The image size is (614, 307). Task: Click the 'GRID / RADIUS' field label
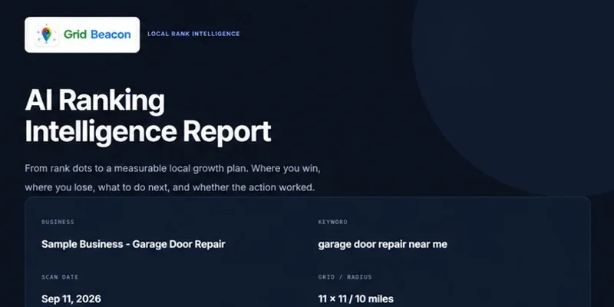click(345, 277)
